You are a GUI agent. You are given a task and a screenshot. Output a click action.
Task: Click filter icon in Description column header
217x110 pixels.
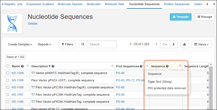pyautogui.click(x=49, y=66)
